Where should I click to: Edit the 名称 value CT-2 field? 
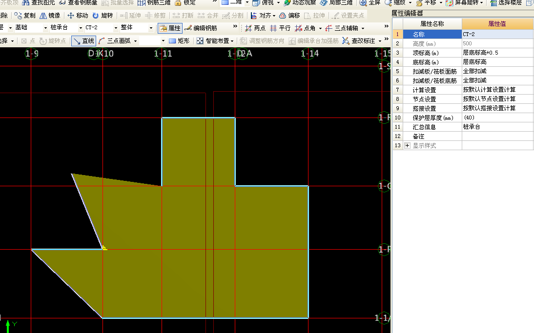point(497,34)
